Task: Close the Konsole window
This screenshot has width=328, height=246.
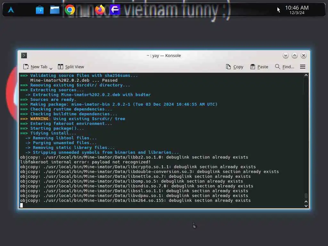Action: coord(304,55)
